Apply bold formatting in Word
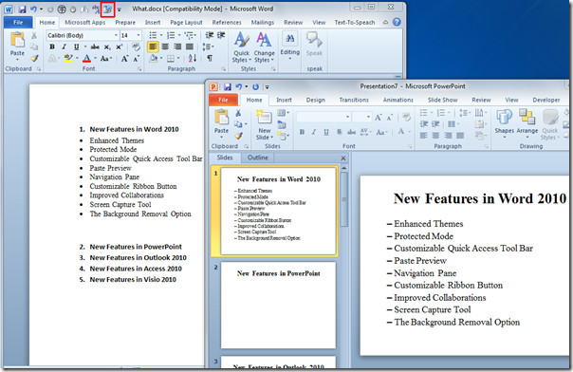 [52, 46]
